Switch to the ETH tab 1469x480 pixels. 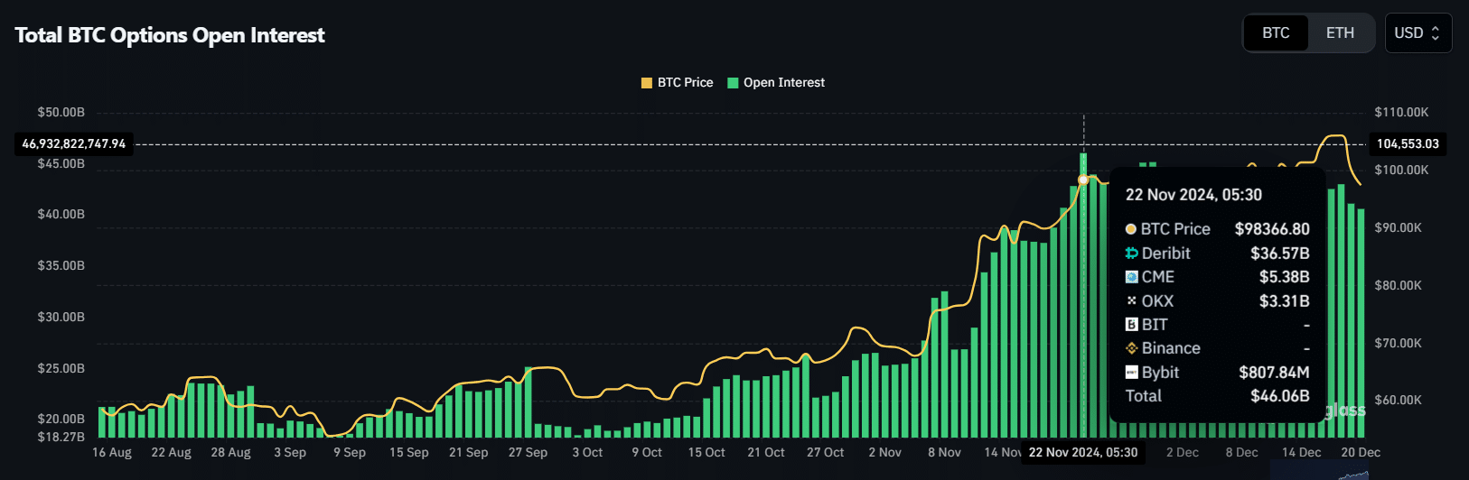pos(1340,33)
